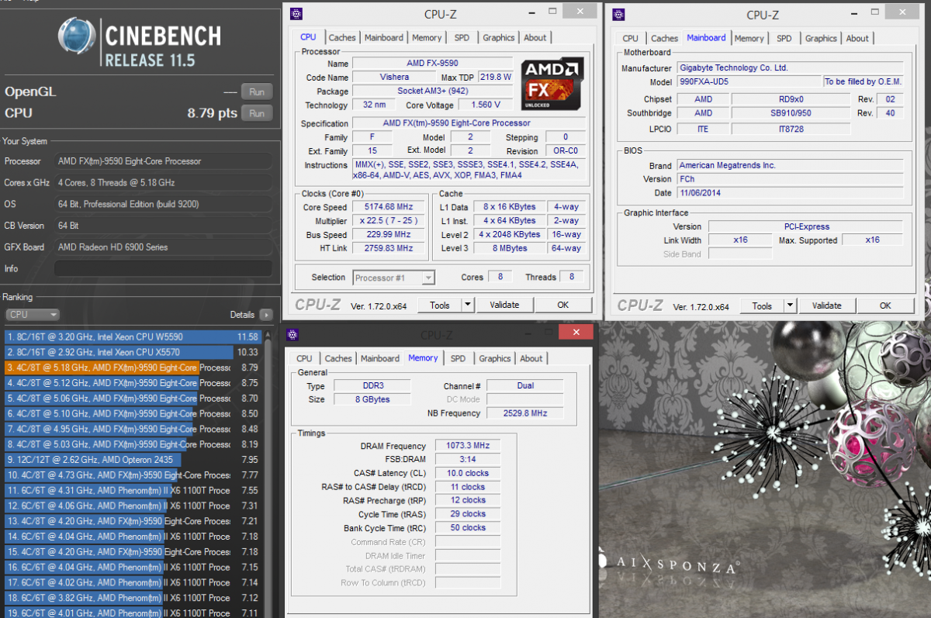
Task: Click the Cores count field showing 8
Action: (x=499, y=277)
